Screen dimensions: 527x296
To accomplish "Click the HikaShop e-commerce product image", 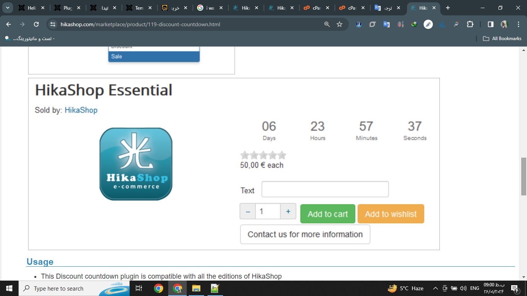I will [x=136, y=164].
